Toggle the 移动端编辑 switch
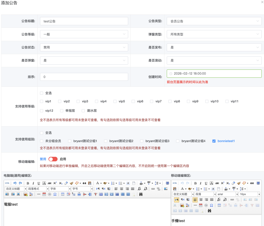Screen dimensions: 264x226 53,159
